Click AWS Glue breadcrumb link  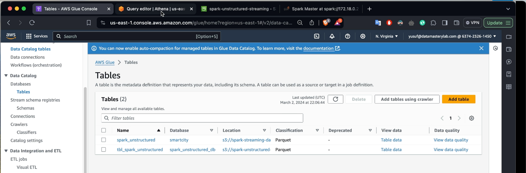[105, 62]
